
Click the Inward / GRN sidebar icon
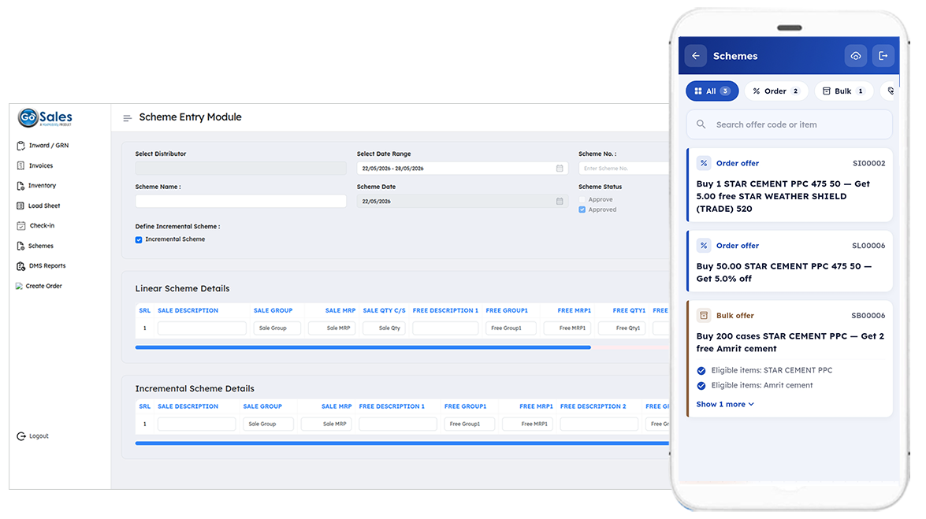(20, 146)
